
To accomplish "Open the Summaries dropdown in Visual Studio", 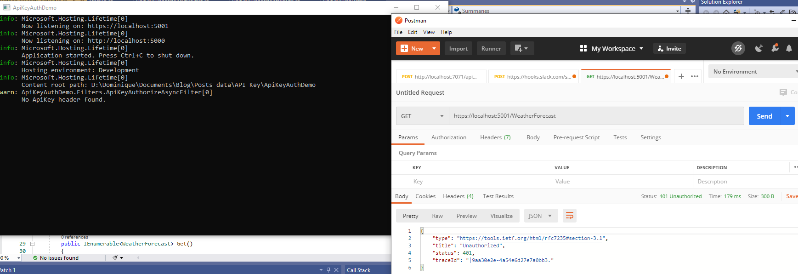I will pos(678,11).
